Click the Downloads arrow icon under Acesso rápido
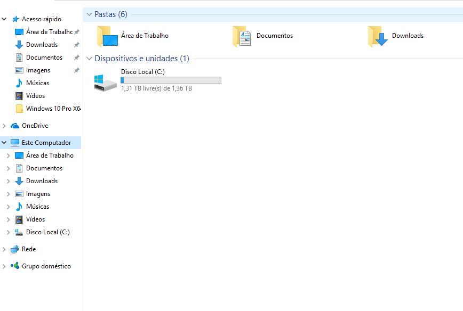Viewport: 463px width, 311px height. click(19, 45)
